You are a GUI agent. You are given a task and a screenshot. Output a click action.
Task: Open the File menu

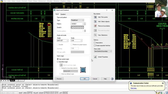pyautogui.click(x=5, y=1)
